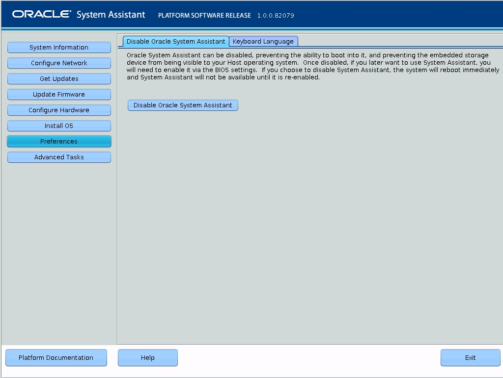Launch Install OS task
The width and height of the screenshot is (503, 378).
point(59,126)
